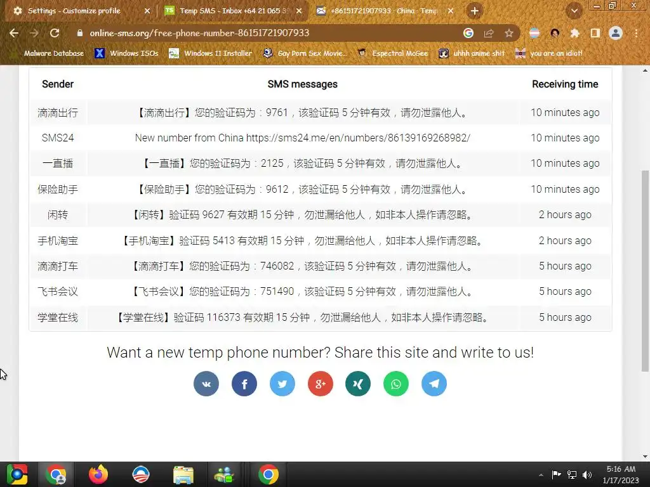Open the file explorer folder on taskbar

[183, 474]
